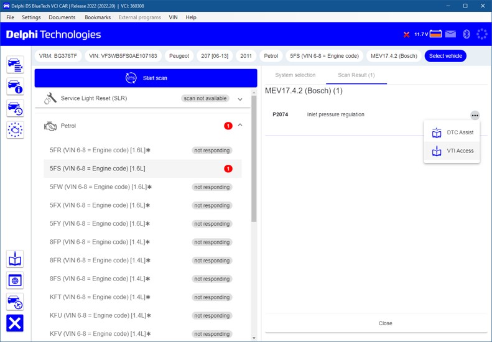Open the engine diagnostics icon in sidebar
This screenshot has height=342, width=492.
coord(15,129)
